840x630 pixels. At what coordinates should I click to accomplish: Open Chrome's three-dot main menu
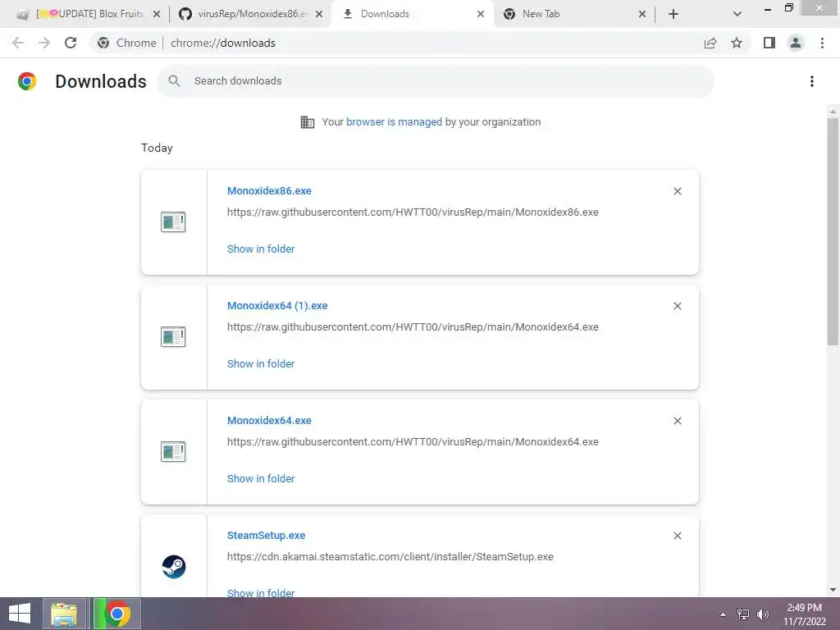pyautogui.click(x=822, y=43)
